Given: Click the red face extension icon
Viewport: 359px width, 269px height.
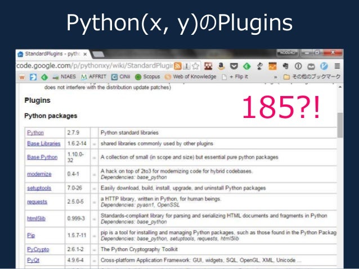Looking at the screenshot, I should pyautogui.click(x=208, y=66).
